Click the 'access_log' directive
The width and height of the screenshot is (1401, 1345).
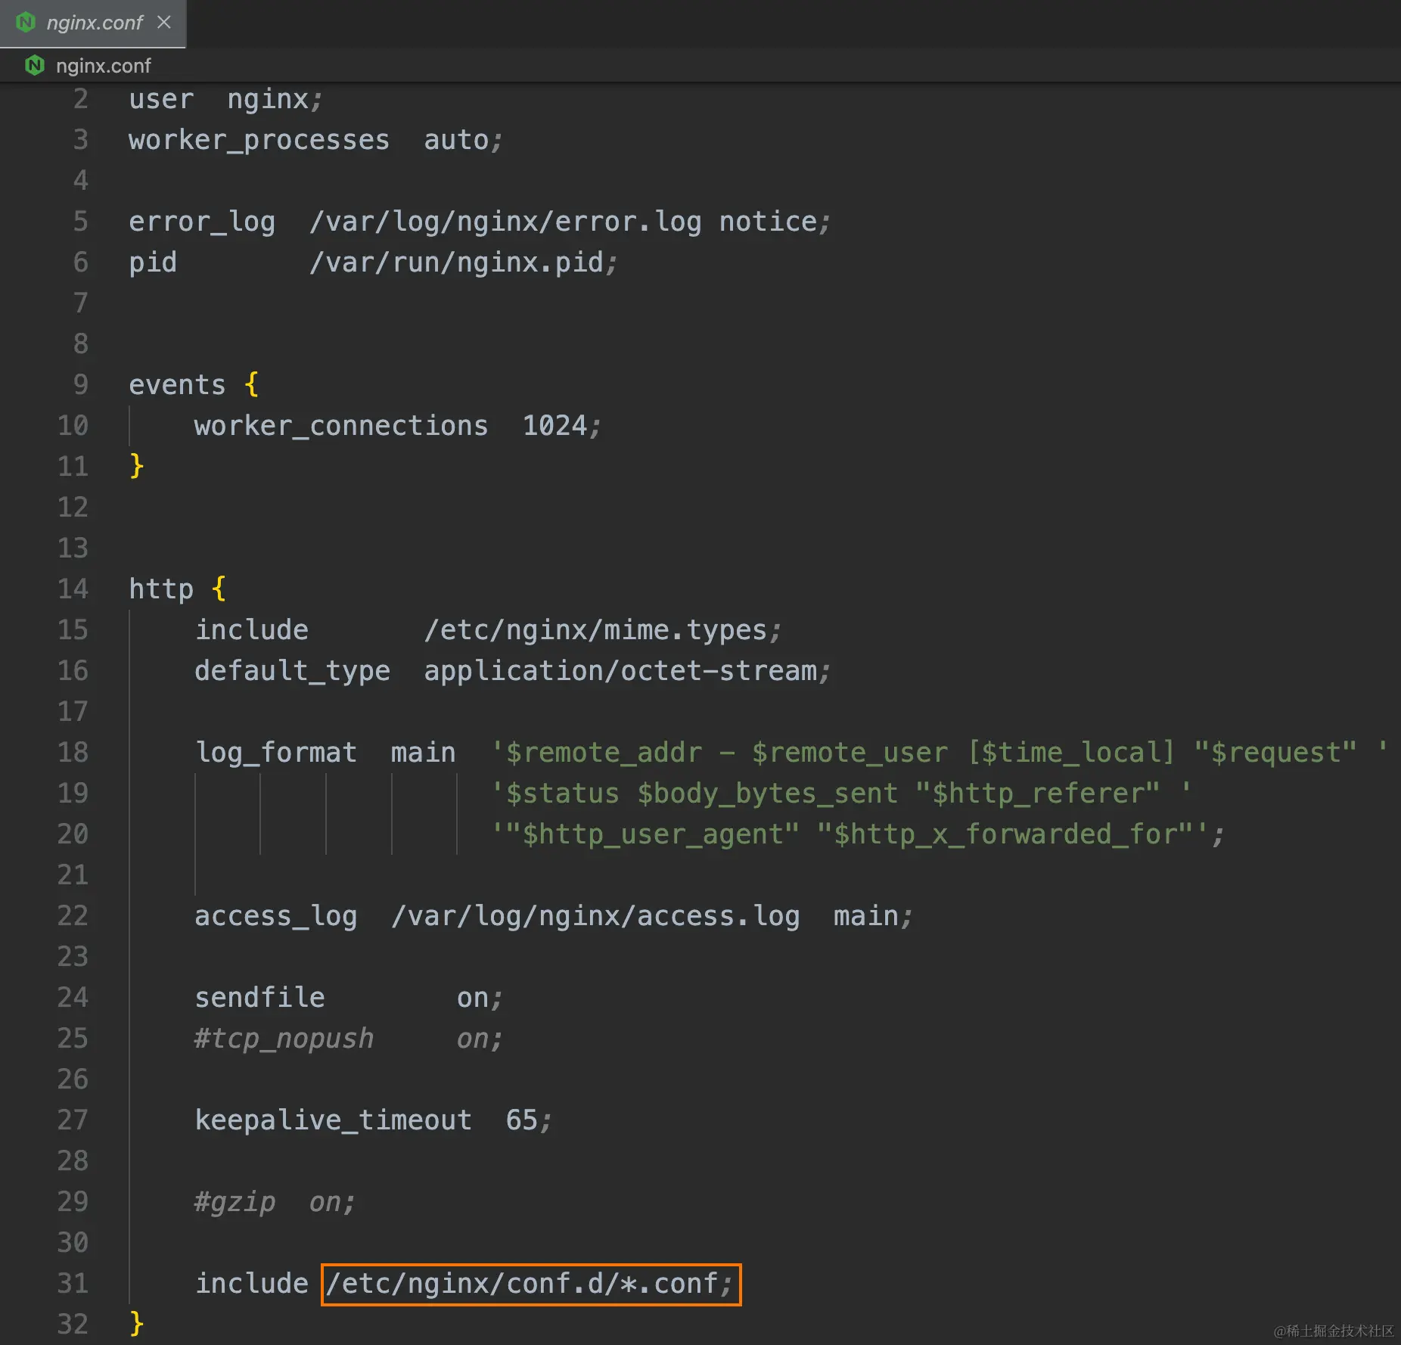[276, 916]
